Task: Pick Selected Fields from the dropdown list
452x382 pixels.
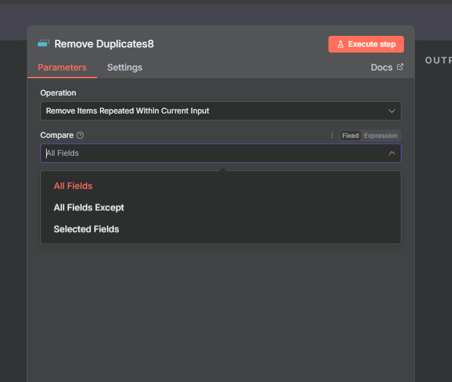Action: click(86, 229)
